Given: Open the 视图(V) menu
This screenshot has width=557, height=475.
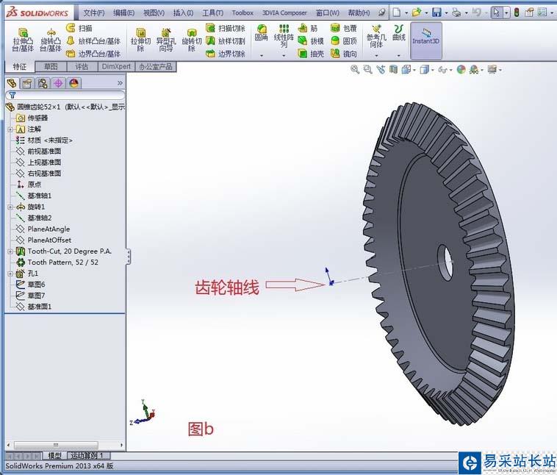Looking at the screenshot, I should point(154,12).
